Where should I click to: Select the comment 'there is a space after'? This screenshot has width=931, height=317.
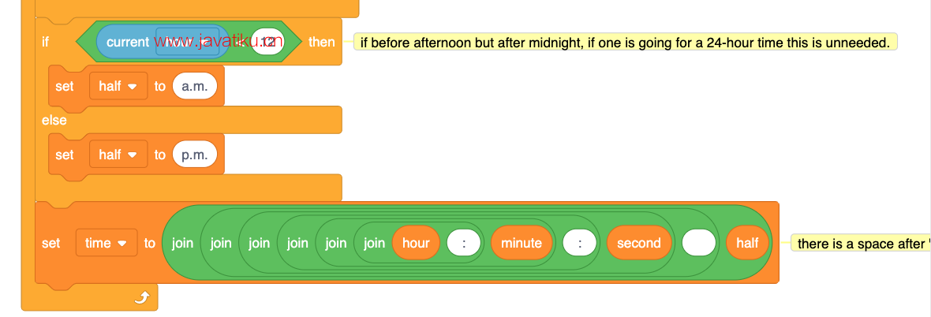(x=861, y=244)
